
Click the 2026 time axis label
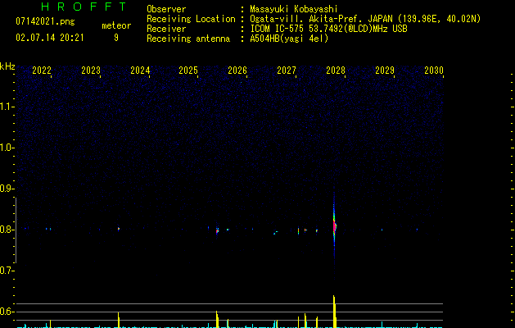click(237, 71)
